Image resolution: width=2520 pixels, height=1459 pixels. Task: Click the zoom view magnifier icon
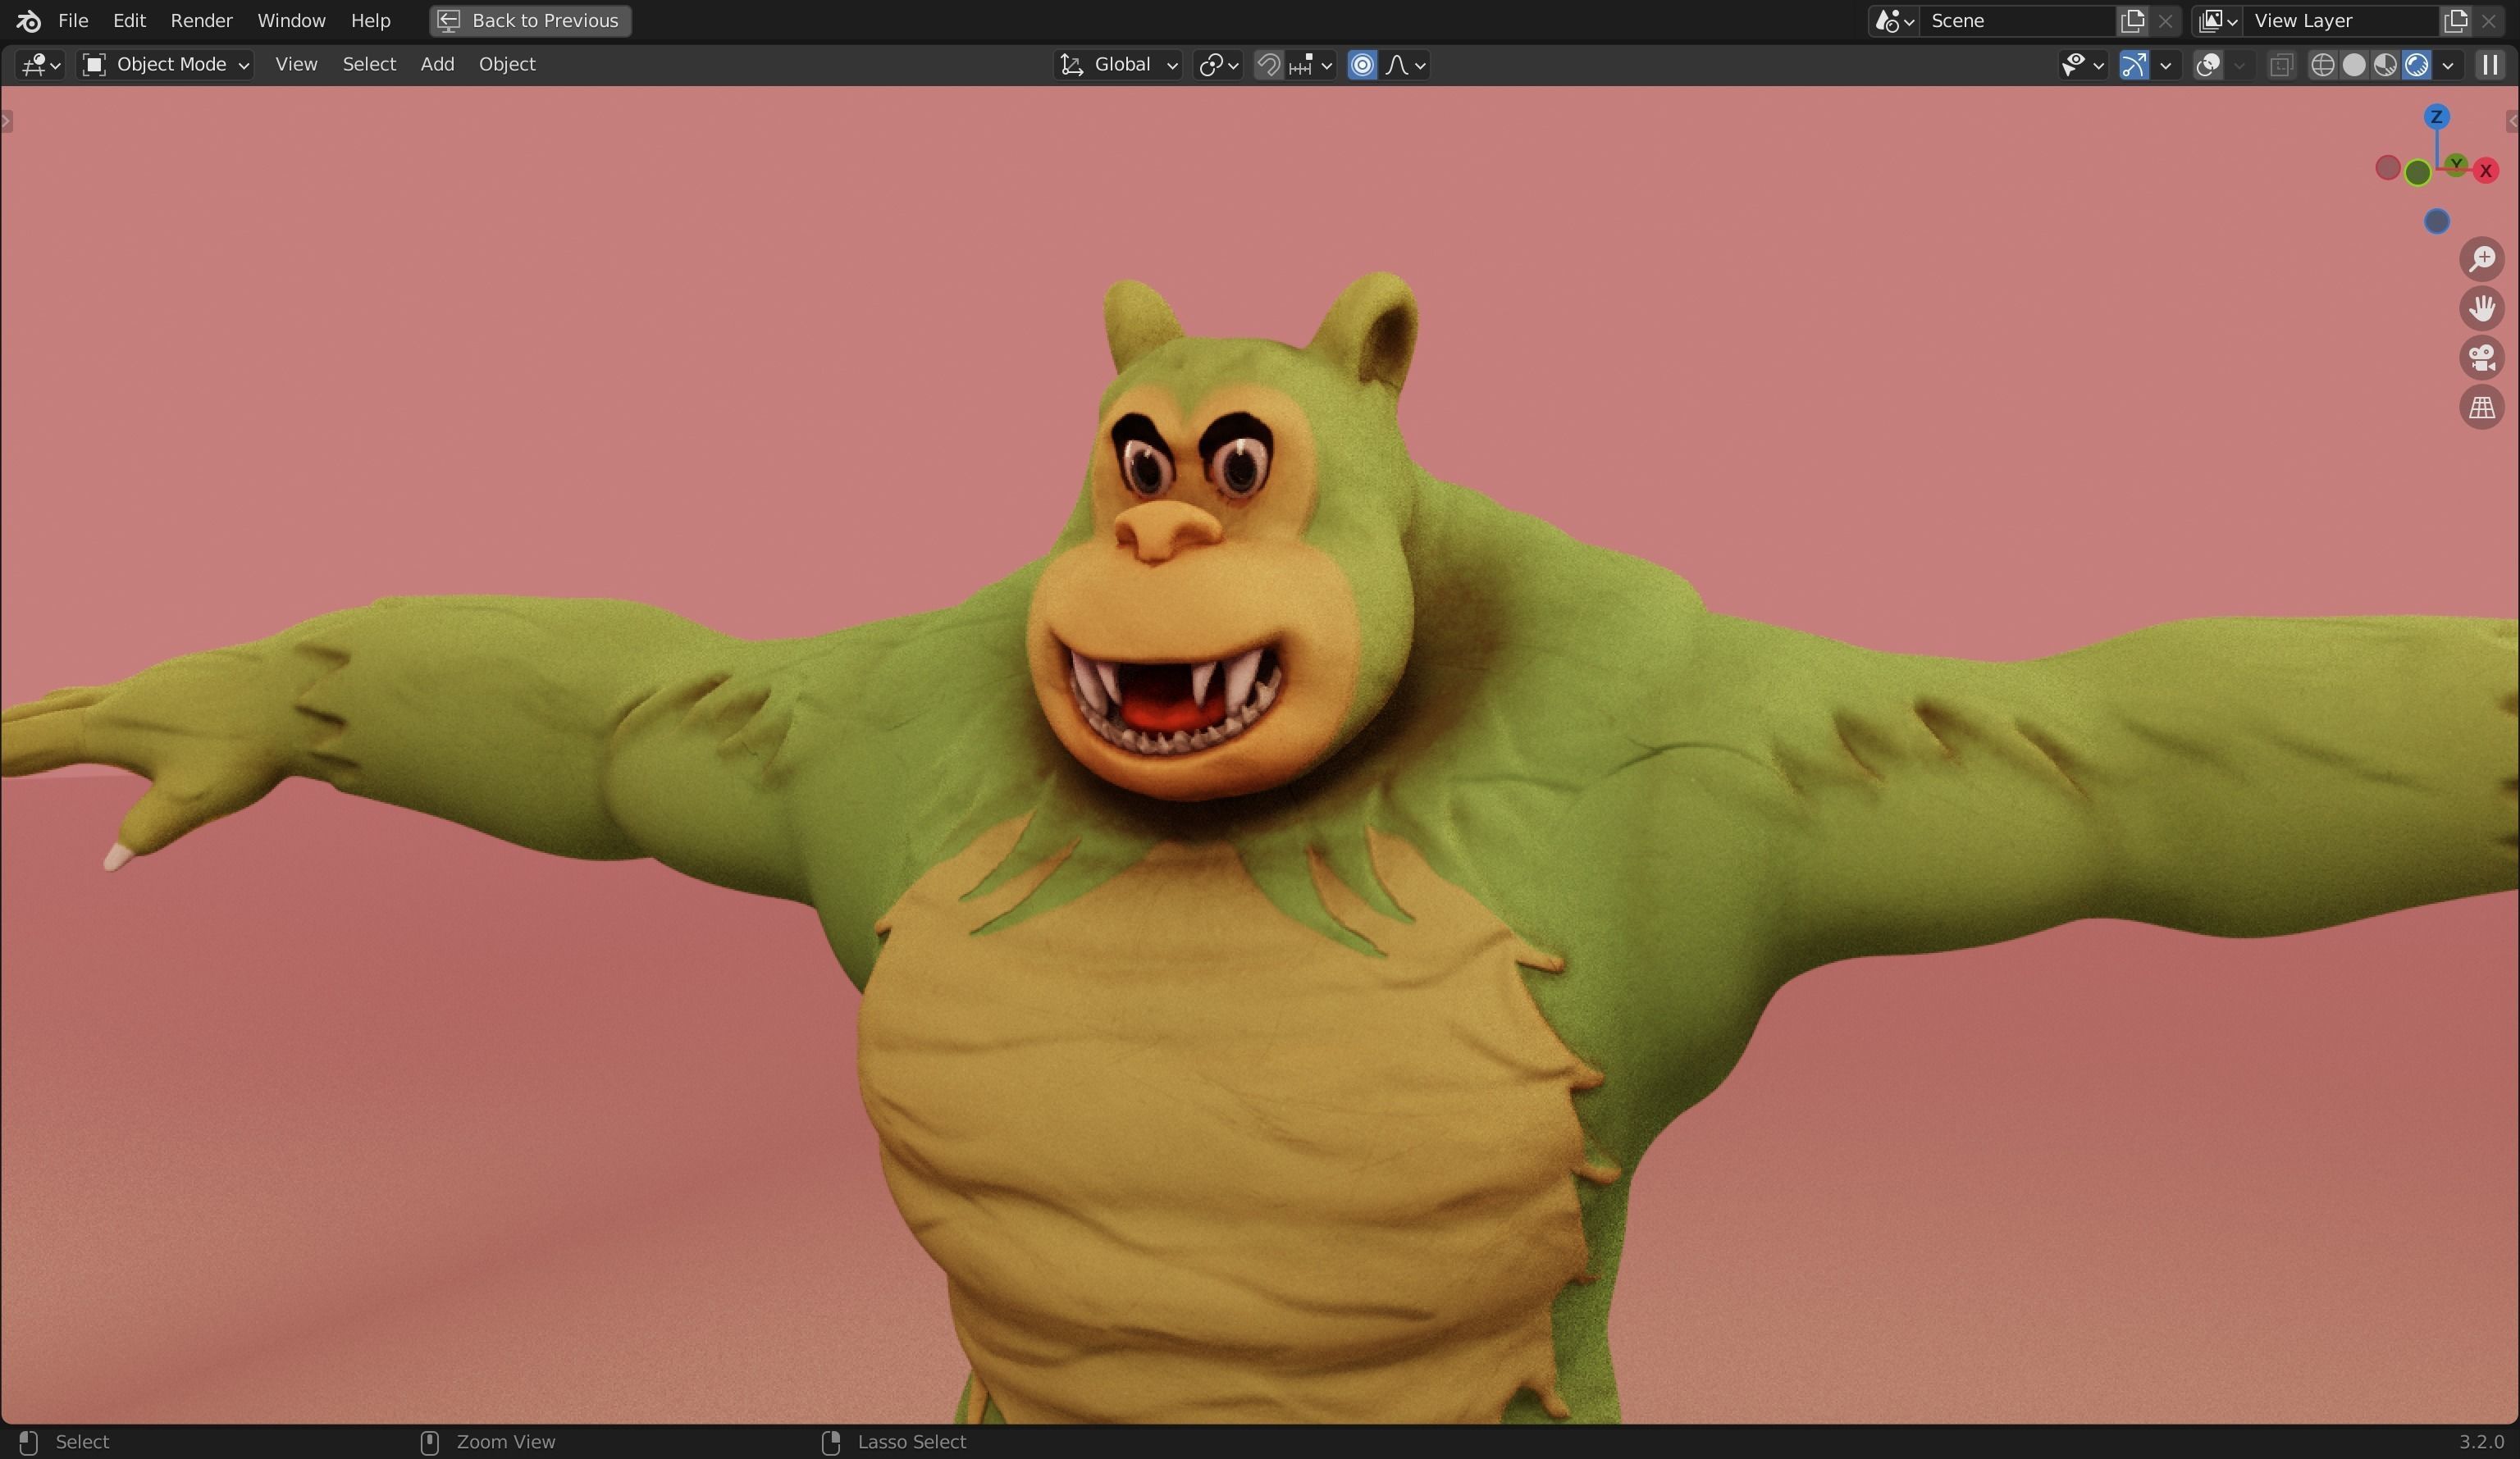pyautogui.click(x=2482, y=259)
